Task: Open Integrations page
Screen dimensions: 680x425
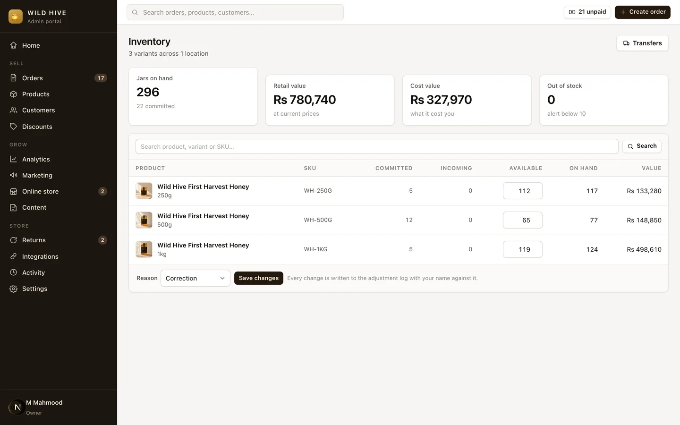Action: point(59,256)
